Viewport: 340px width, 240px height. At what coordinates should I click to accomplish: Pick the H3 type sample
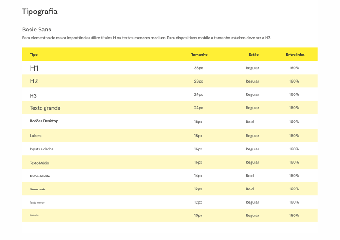click(x=33, y=96)
